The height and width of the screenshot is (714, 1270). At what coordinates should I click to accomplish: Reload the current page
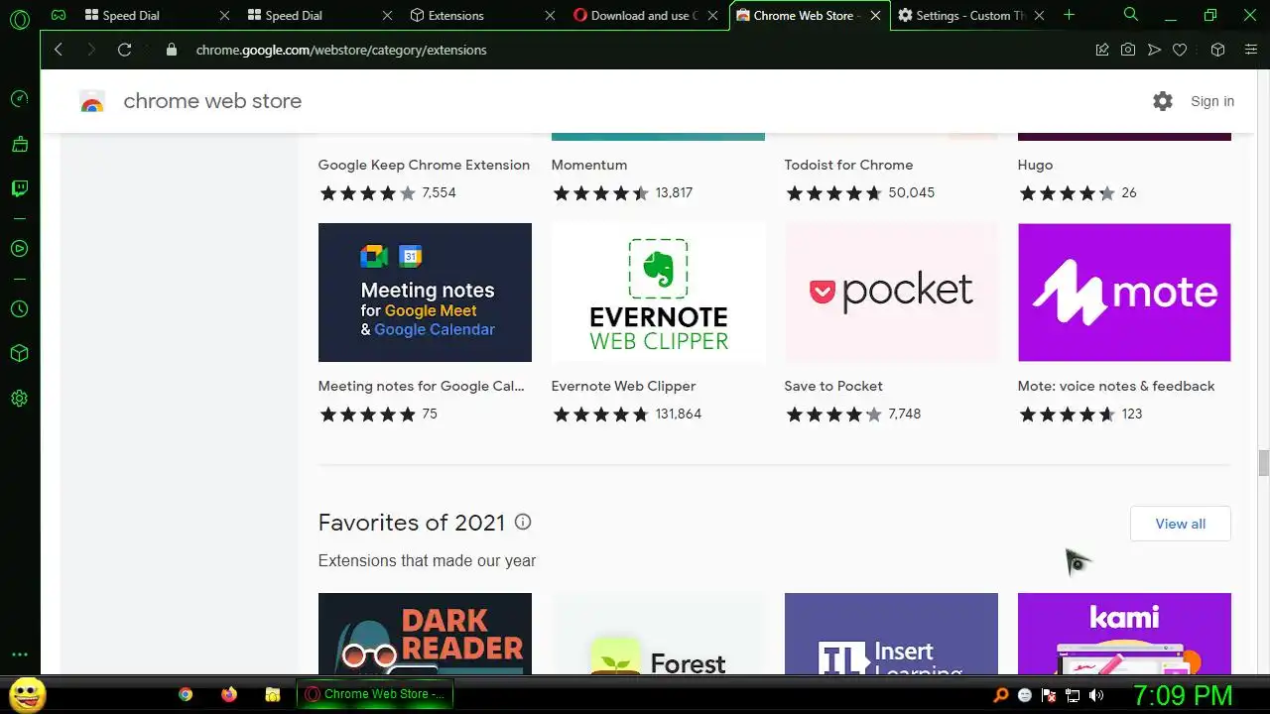coord(124,50)
